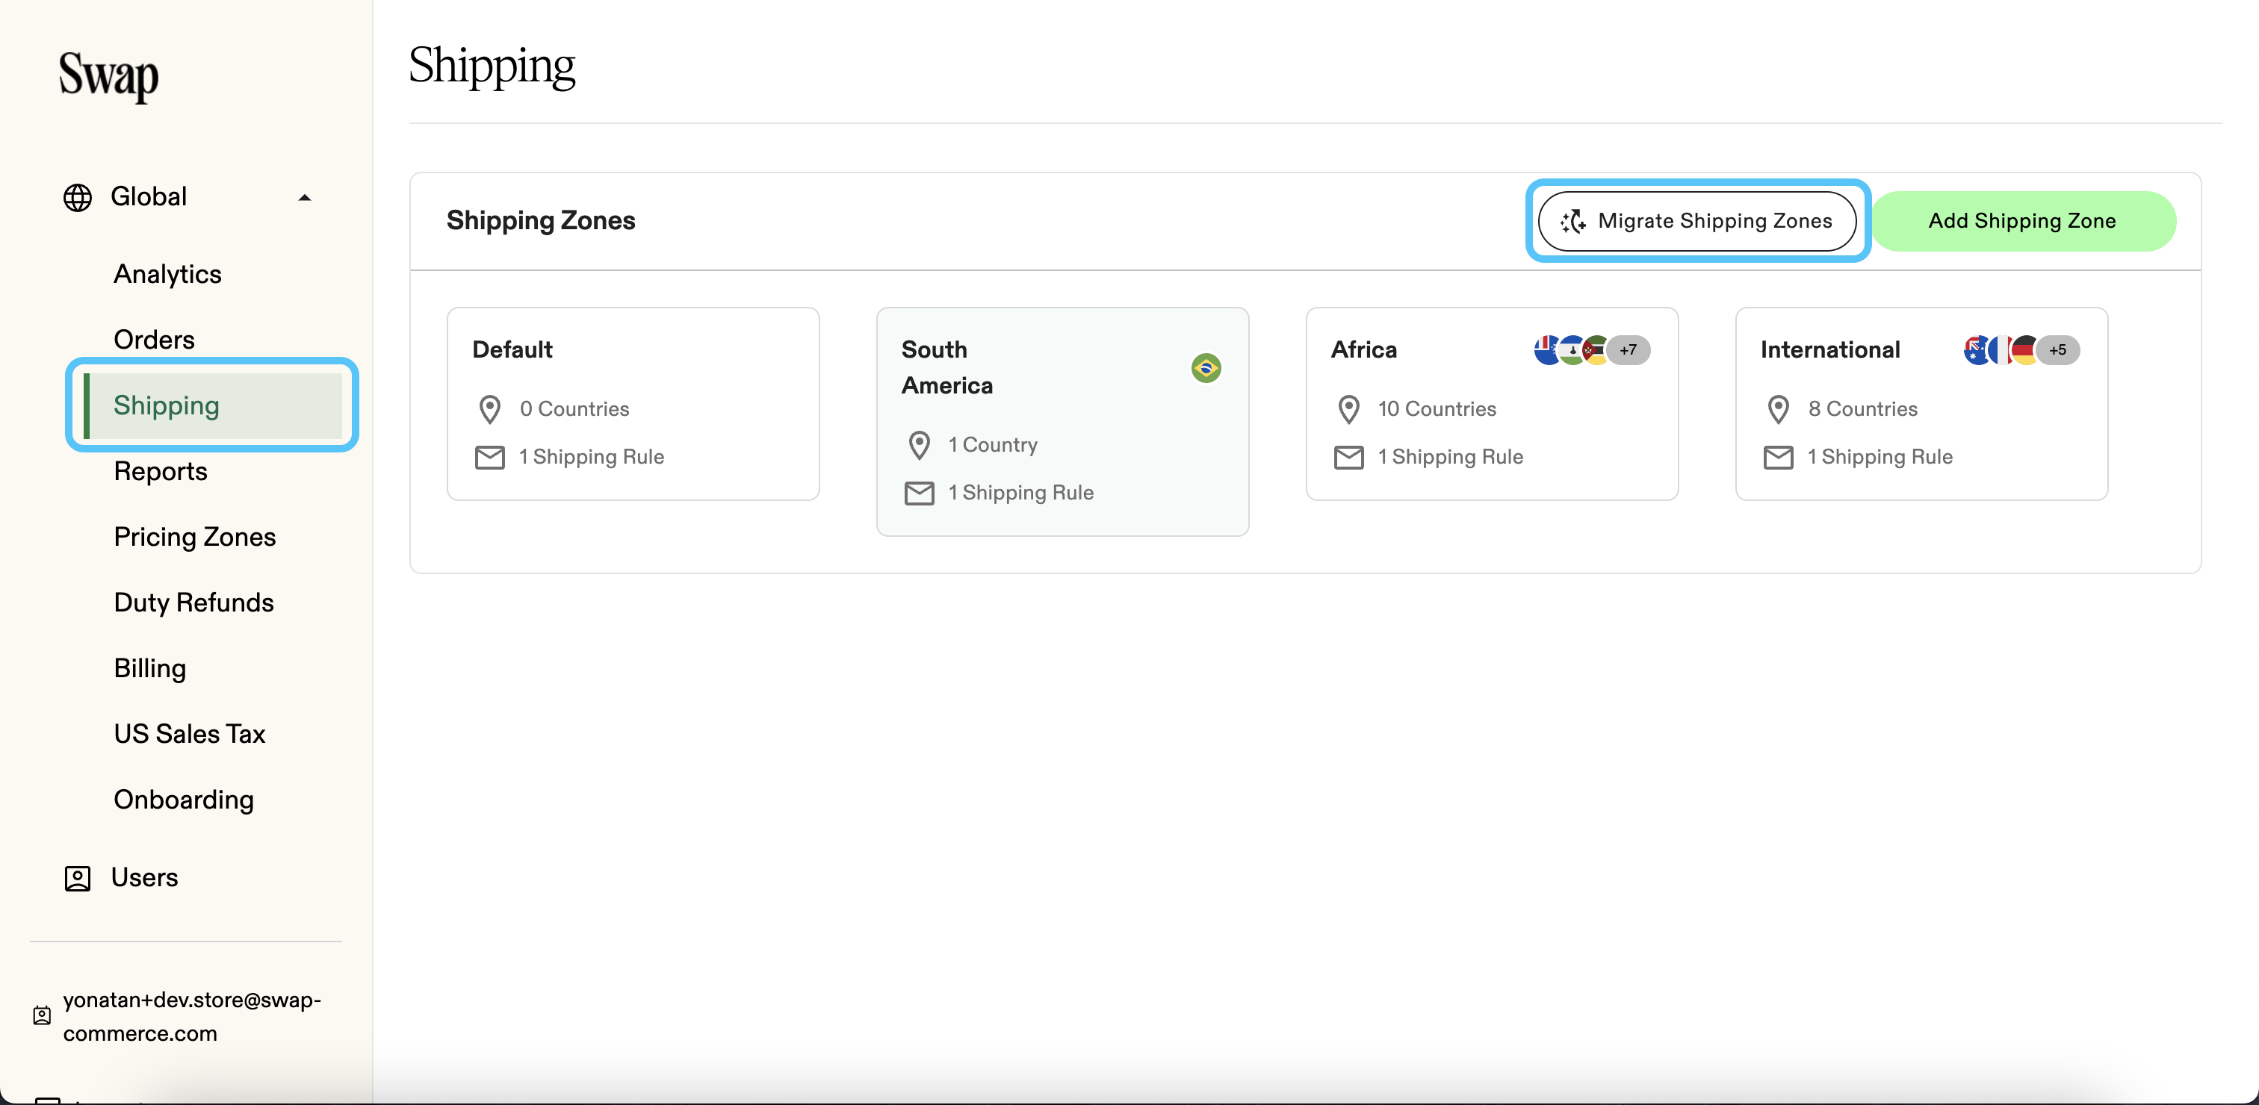Screen dimensions: 2259x1105
Task: Click '8 Countries' in International card
Action: tap(1862, 409)
